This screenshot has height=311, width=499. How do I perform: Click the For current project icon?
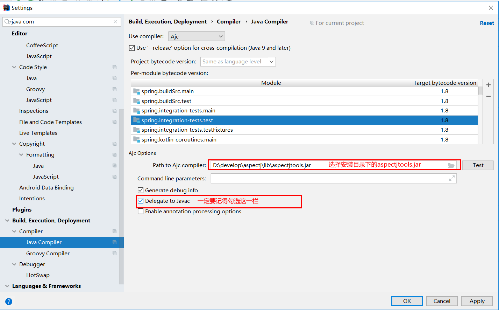(x=312, y=23)
